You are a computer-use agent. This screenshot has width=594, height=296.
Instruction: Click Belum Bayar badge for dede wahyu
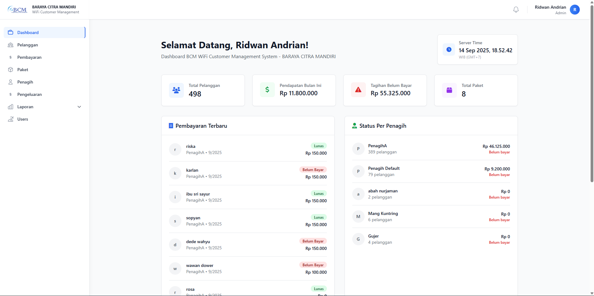(313, 241)
